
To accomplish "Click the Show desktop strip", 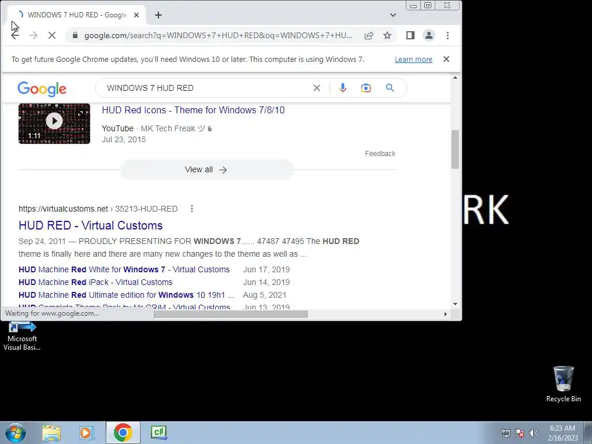I will tap(588, 432).
